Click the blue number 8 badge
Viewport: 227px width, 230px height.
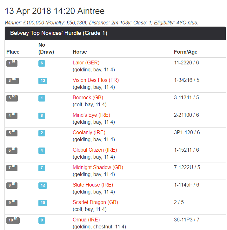42,115
